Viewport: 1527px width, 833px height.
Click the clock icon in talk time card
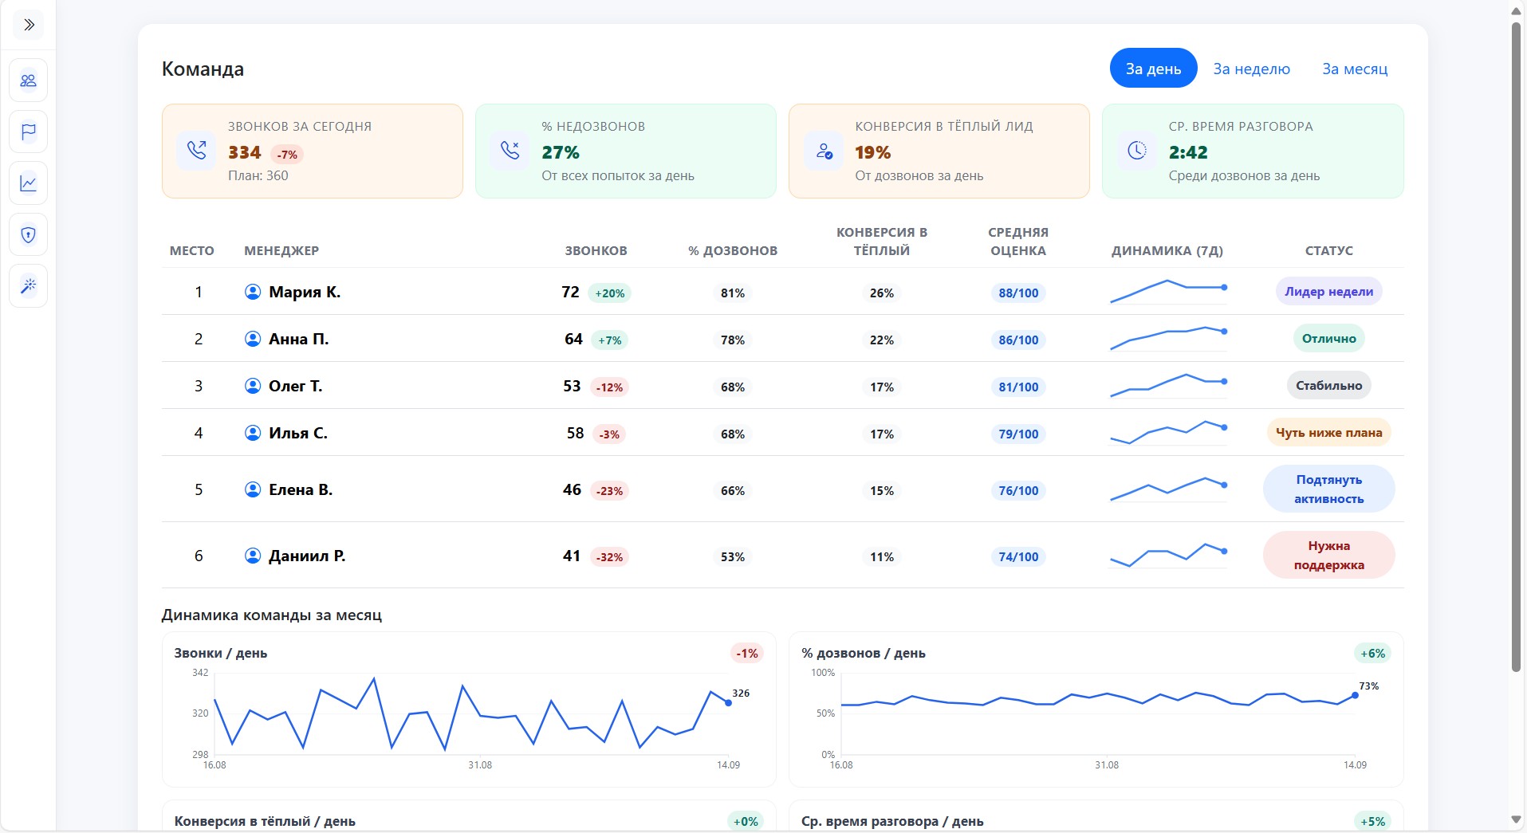tap(1137, 151)
